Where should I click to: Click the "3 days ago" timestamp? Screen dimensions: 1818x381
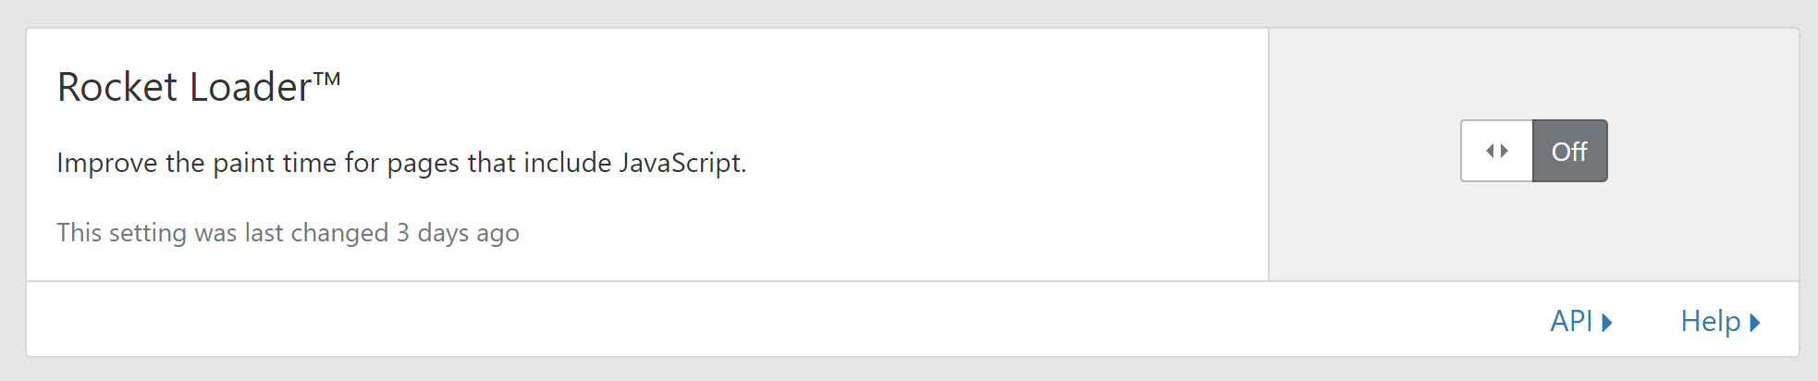458,232
